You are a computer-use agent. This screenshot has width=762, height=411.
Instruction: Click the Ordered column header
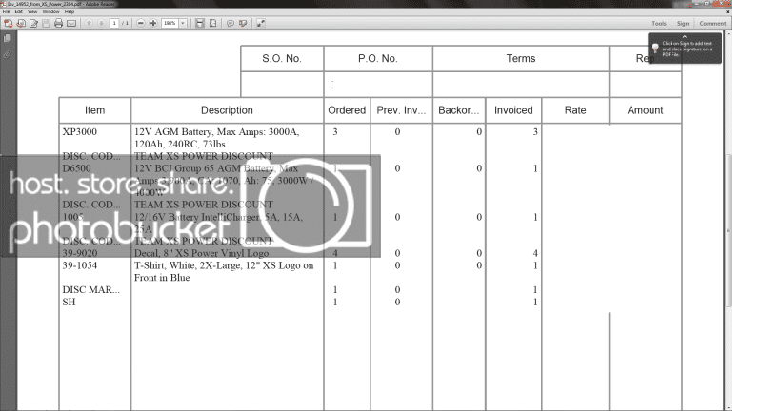[x=347, y=110]
